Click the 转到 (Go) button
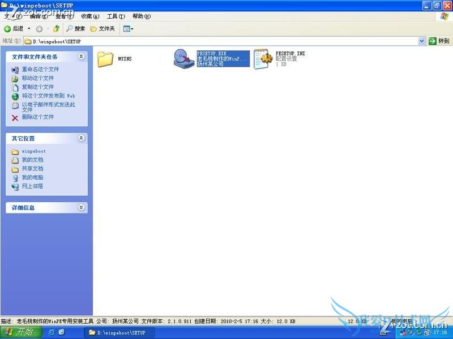 pyautogui.click(x=439, y=41)
